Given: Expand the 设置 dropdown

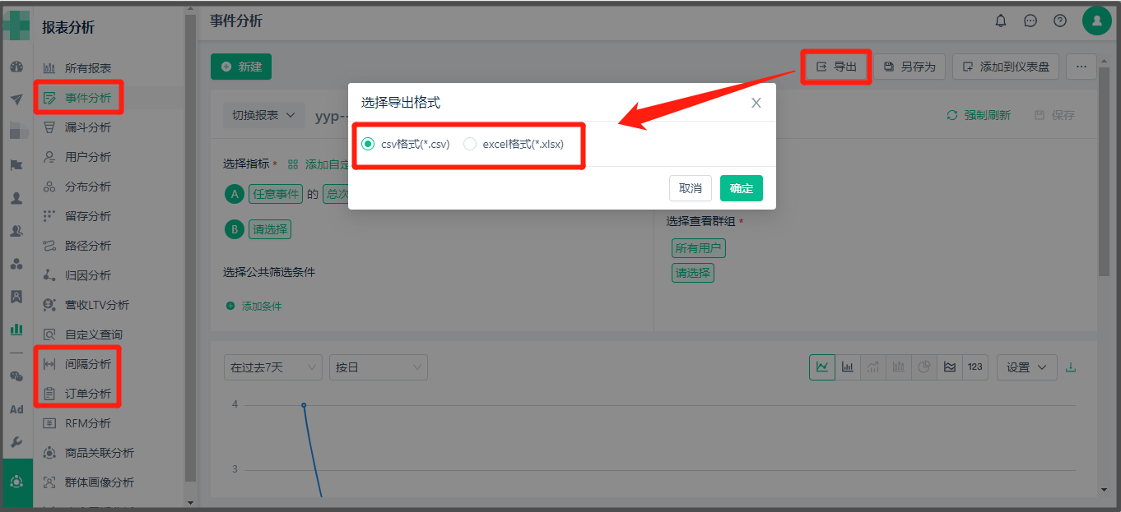Looking at the screenshot, I should [x=1026, y=367].
